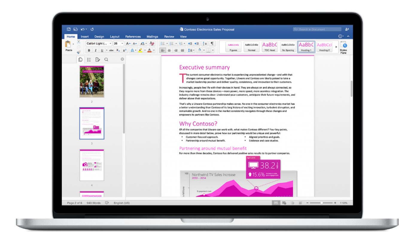Viewport: 405px width, 232px height.
Task: Decrease the paragraph indent
Action: [191, 44]
